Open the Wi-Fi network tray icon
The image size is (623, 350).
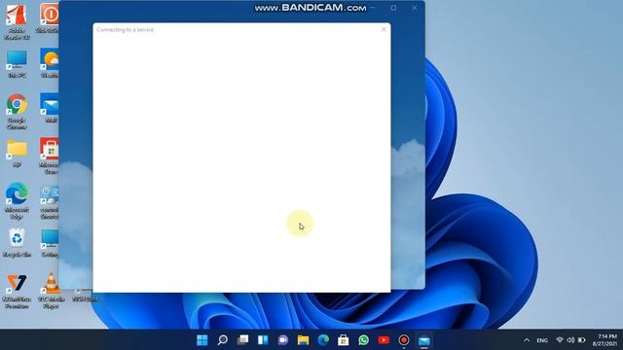(x=560, y=340)
